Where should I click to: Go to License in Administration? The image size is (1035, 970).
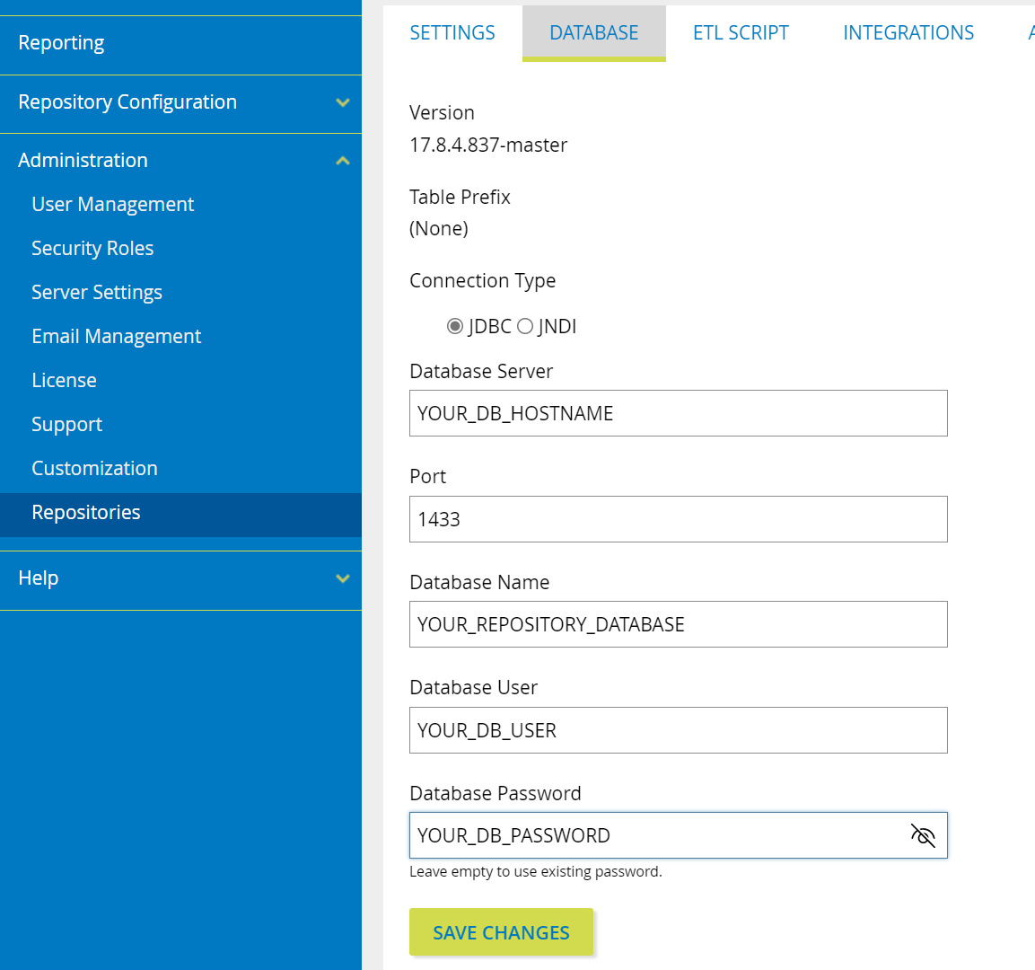pyautogui.click(x=64, y=381)
